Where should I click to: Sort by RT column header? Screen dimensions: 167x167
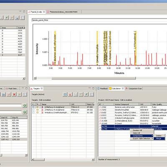(106, 104)
